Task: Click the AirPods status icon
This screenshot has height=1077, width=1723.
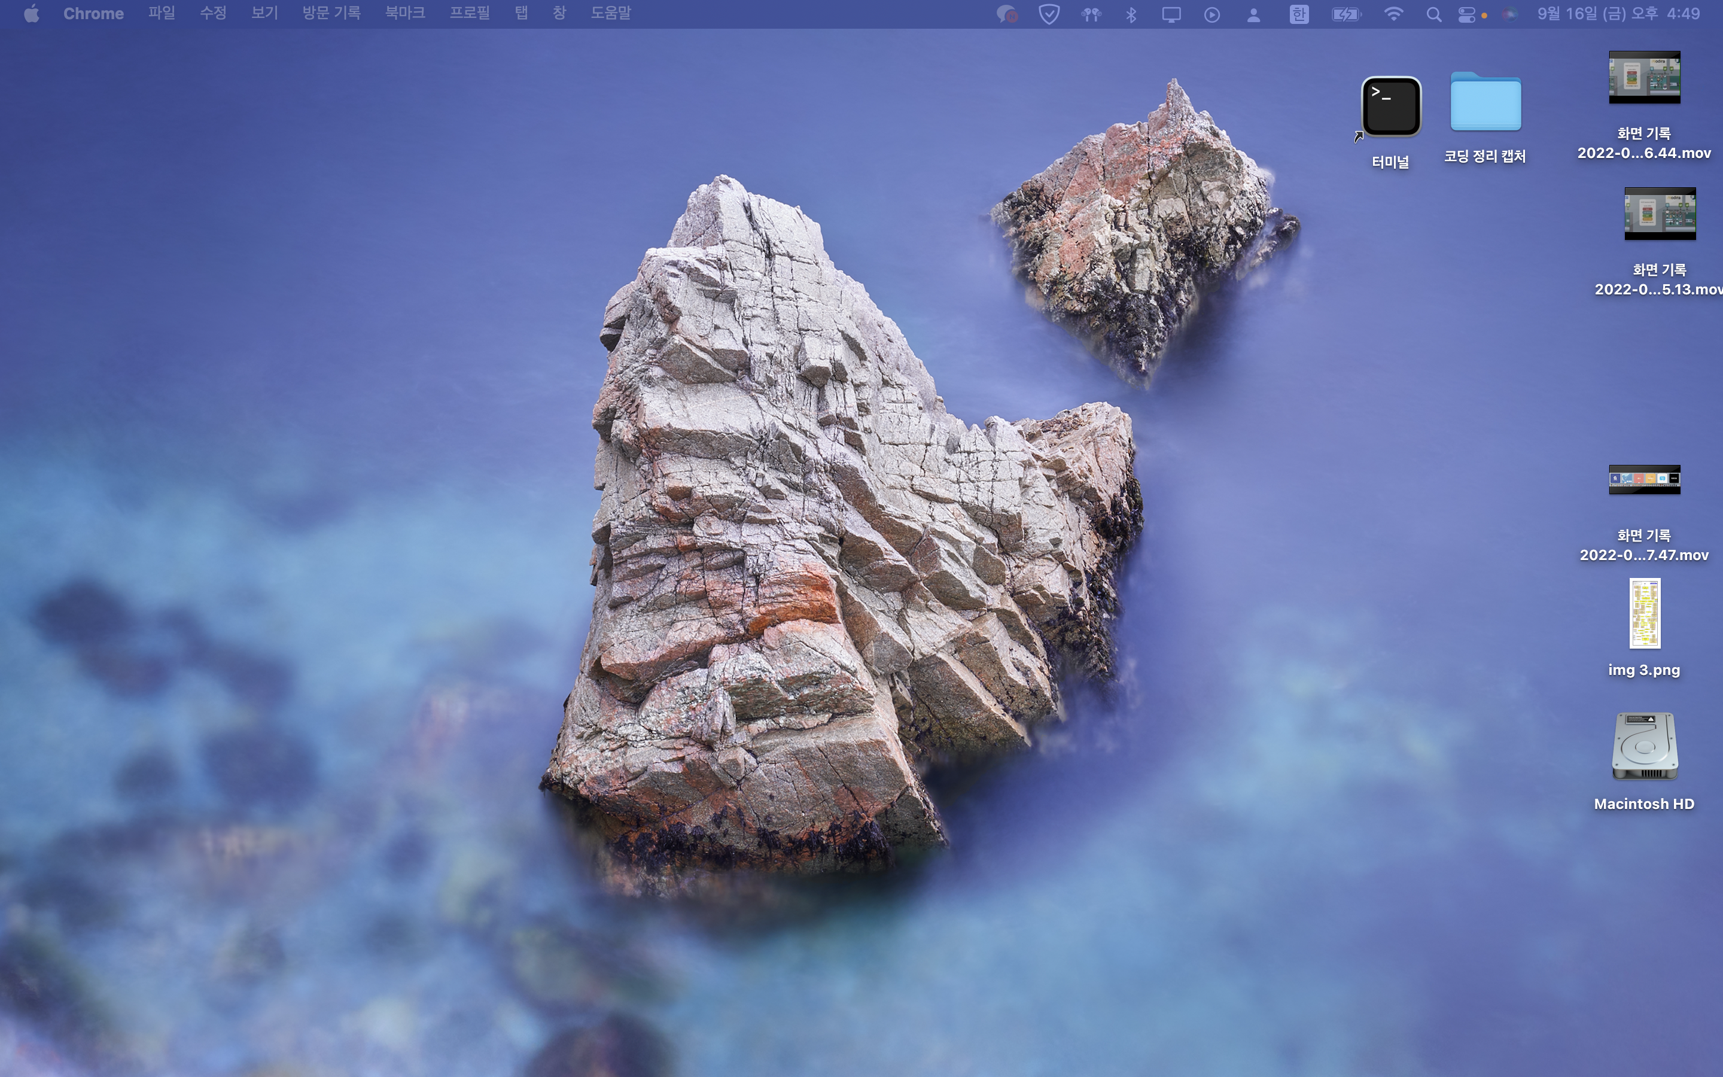Action: [x=1090, y=14]
